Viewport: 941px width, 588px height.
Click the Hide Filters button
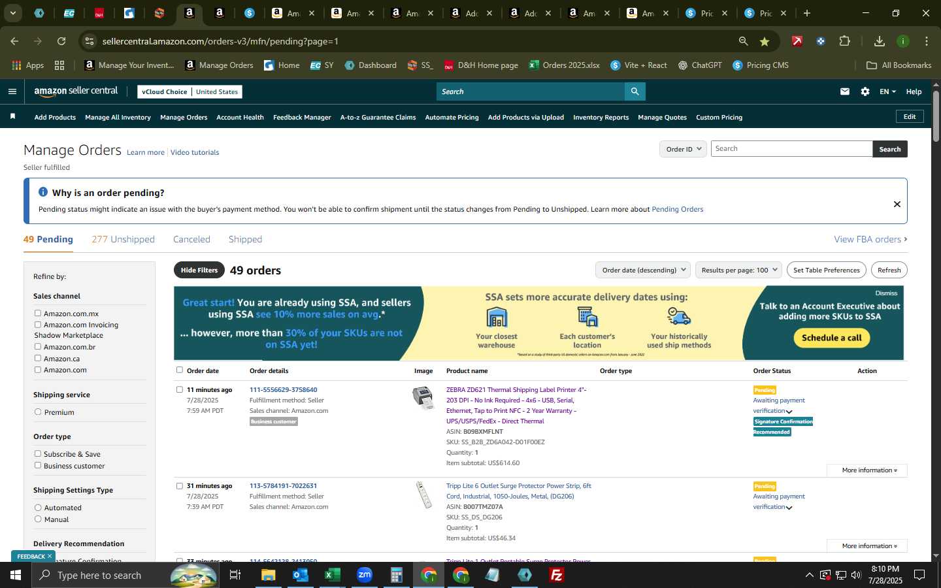pyautogui.click(x=199, y=270)
